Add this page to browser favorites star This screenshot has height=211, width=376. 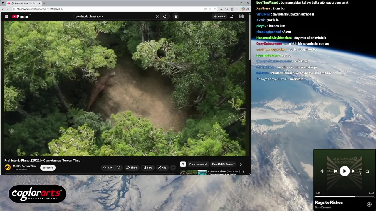(x=215, y=9)
